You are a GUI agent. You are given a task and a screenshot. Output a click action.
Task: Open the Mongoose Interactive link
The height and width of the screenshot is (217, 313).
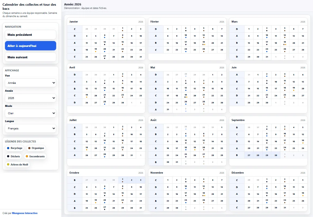(x=25, y=213)
